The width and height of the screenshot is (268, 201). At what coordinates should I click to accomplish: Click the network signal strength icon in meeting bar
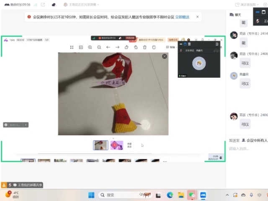click(35, 5)
